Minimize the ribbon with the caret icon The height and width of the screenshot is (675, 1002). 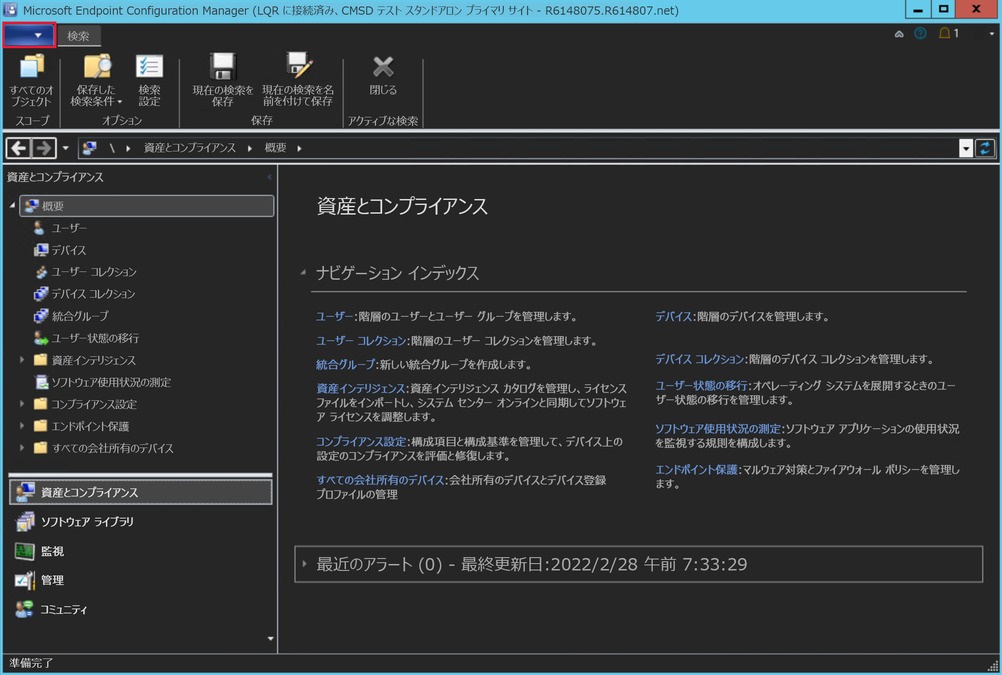(x=899, y=34)
